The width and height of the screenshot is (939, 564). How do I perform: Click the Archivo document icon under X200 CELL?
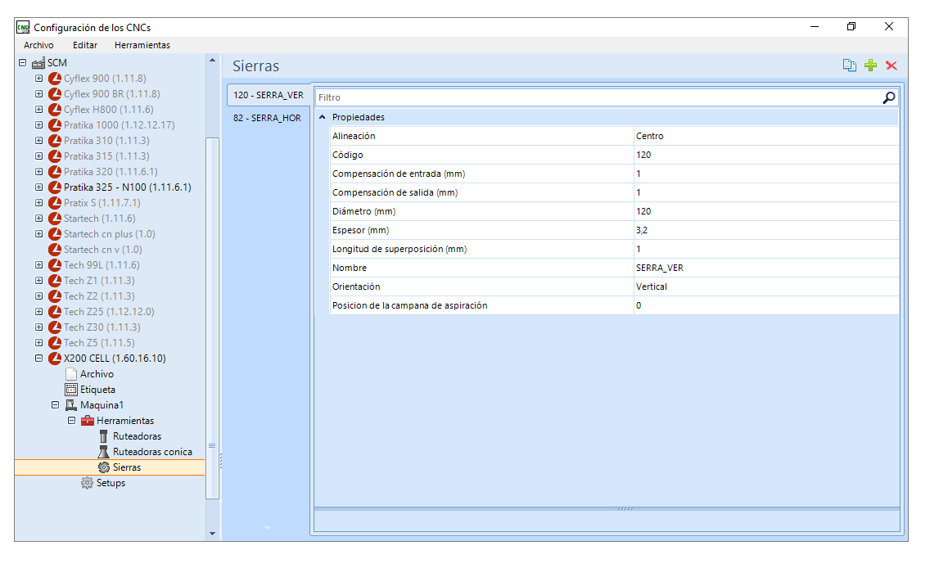pos(71,374)
